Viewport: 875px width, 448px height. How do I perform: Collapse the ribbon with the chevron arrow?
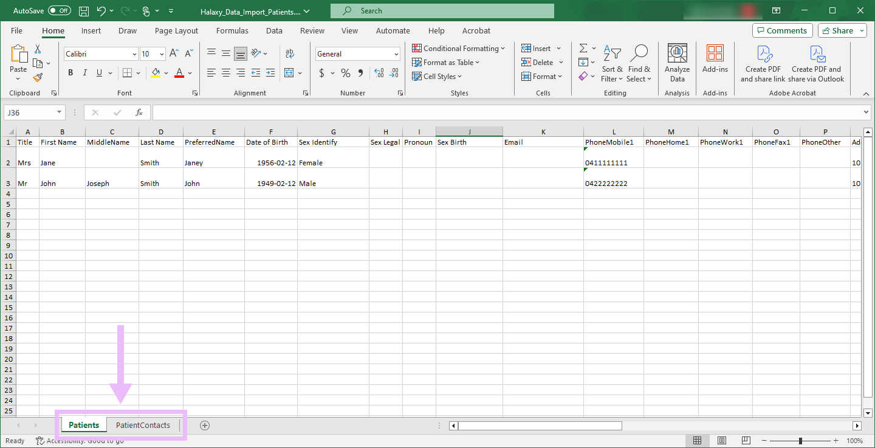click(x=865, y=94)
